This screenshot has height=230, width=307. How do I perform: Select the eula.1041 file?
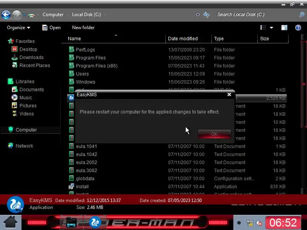pos(86,146)
